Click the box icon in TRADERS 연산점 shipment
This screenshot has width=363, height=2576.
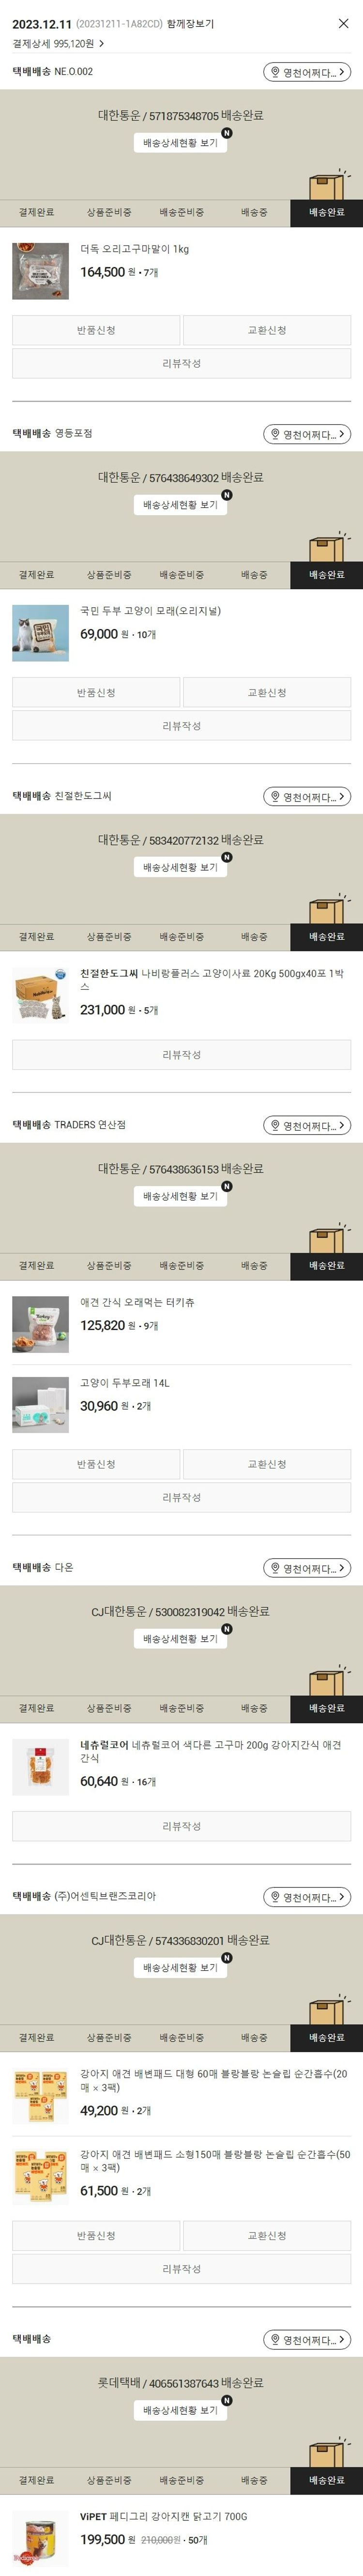[x=329, y=1237]
